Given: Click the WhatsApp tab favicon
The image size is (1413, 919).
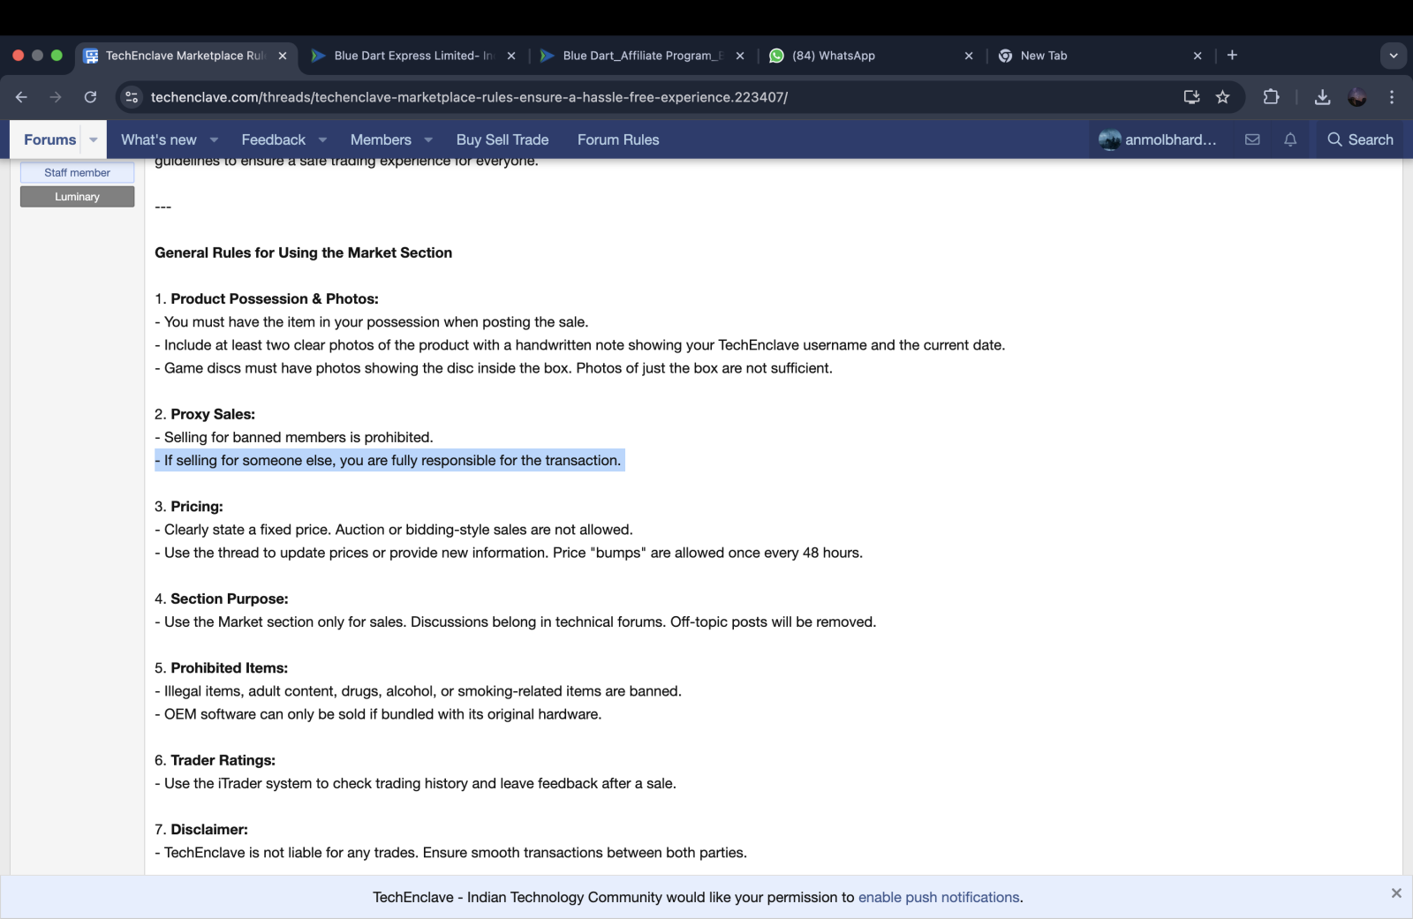Looking at the screenshot, I should pyautogui.click(x=776, y=56).
